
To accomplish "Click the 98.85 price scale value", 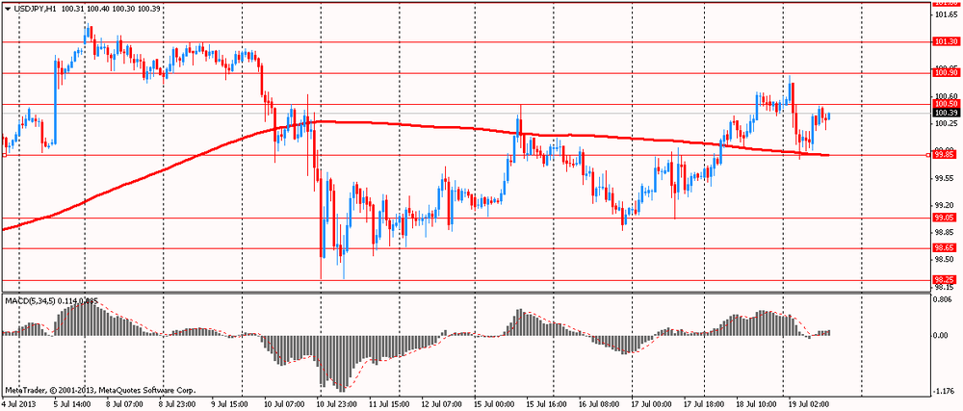I will [x=946, y=233].
